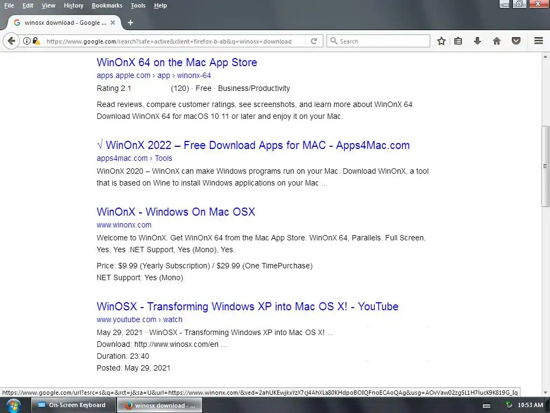The height and width of the screenshot is (413, 550).
Task: Open the Help menu
Action: pyautogui.click(x=160, y=5)
